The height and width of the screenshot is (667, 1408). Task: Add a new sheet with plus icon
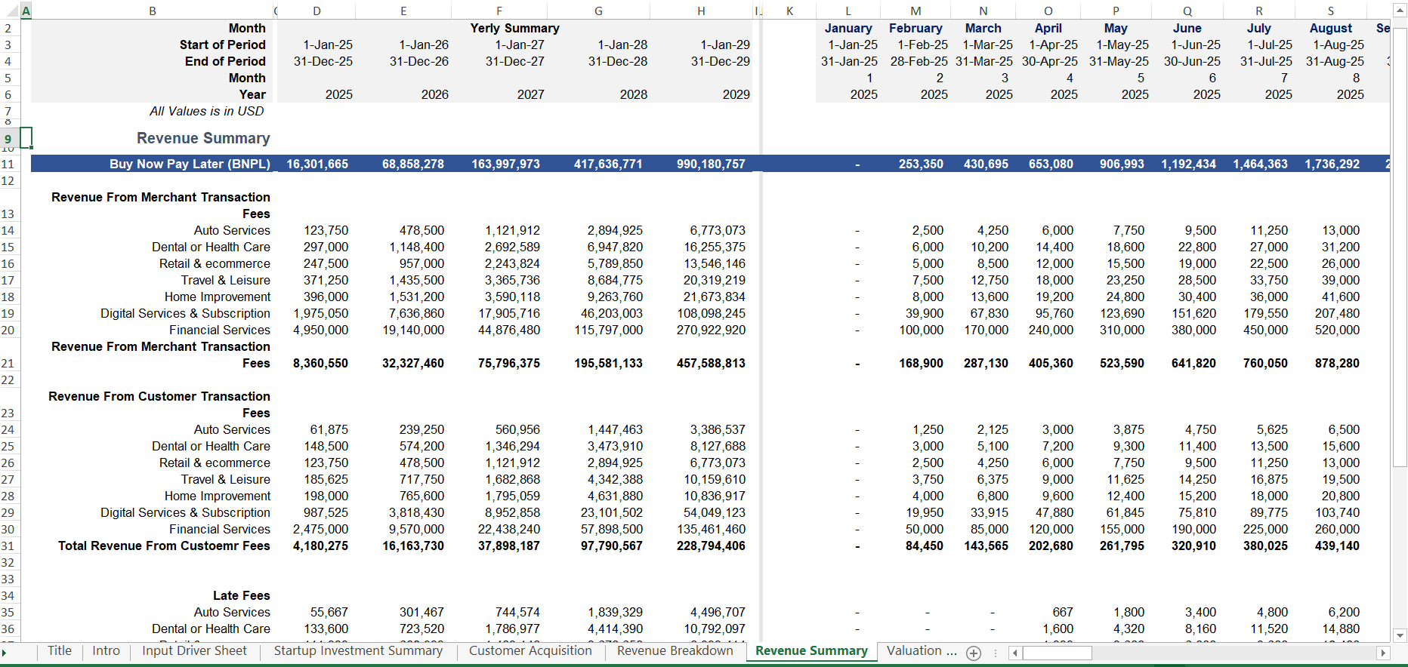(x=974, y=653)
